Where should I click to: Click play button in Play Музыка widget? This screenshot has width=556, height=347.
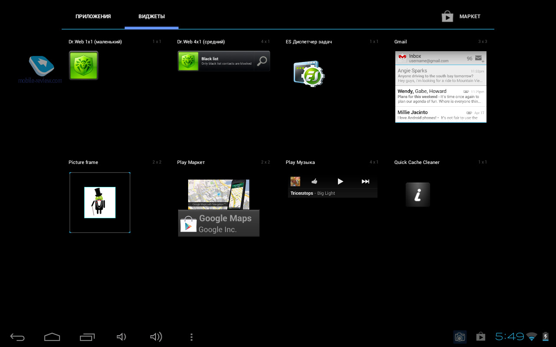pyautogui.click(x=341, y=181)
